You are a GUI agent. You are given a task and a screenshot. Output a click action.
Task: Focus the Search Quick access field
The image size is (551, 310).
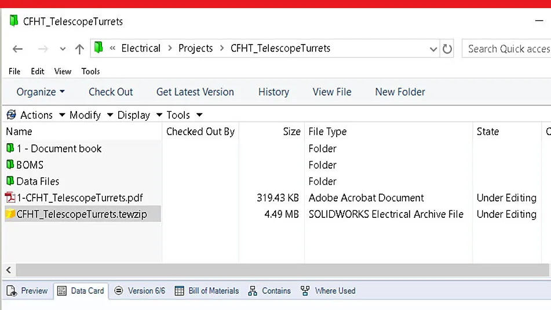tap(506, 49)
